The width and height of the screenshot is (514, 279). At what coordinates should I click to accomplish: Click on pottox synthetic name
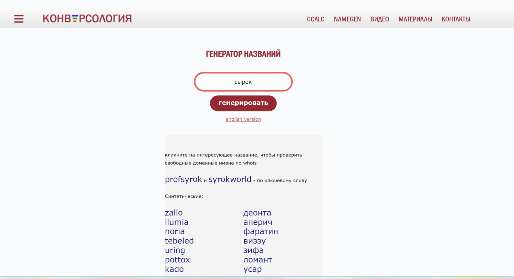point(177,260)
